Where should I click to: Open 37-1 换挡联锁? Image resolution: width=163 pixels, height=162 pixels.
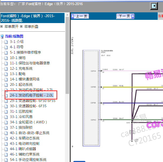pos(21,127)
